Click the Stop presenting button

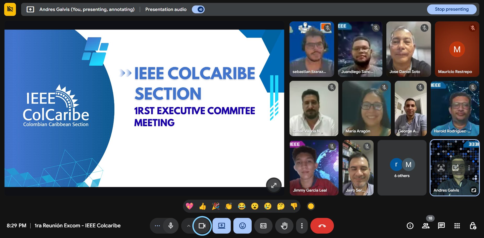pyautogui.click(x=452, y=9)
